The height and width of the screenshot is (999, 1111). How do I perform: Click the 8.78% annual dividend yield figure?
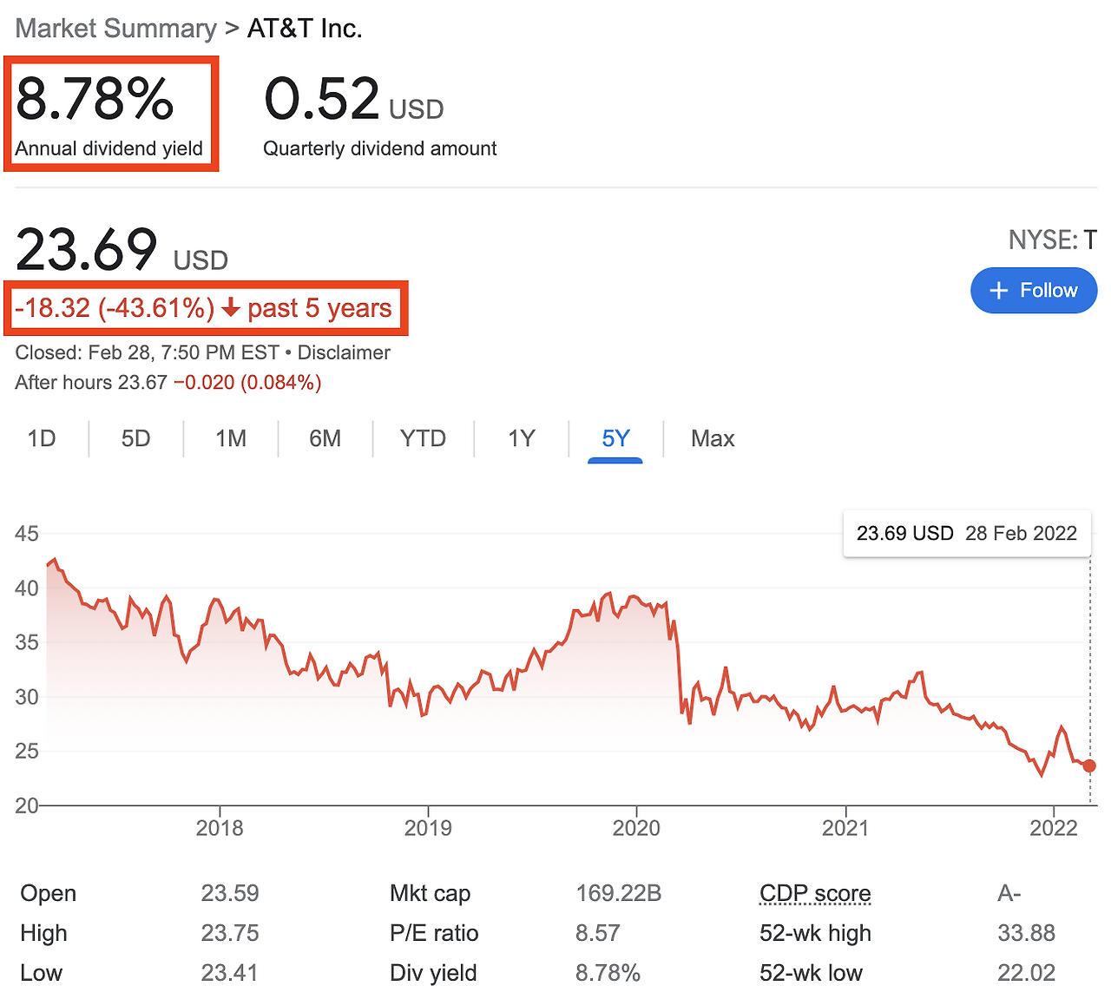(x=95, y=98)
